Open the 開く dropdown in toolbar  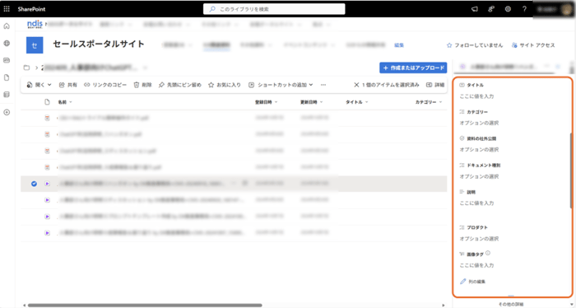[39, 85]
